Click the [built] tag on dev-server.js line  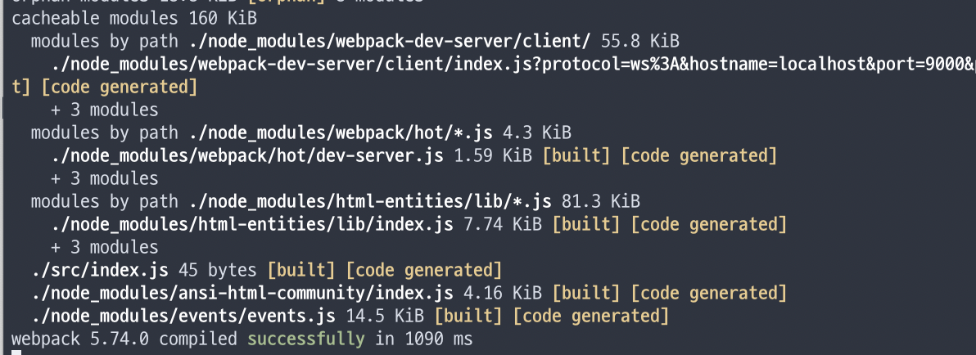[x=576, y=156]
